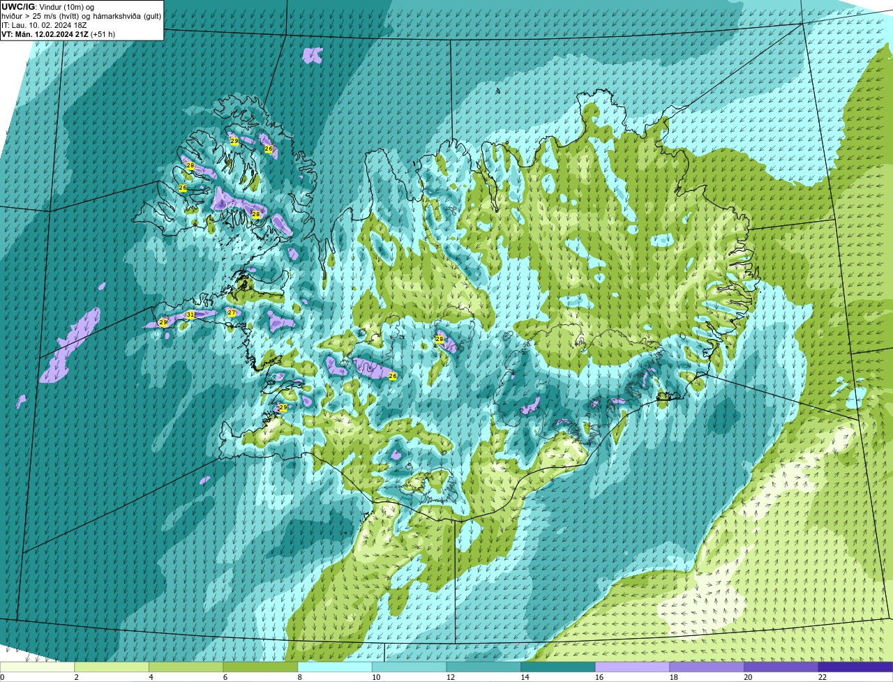Click the 16–18 m/s lavender legend swatch
This screenshot has height=682, width=893.
click(633, 667)
